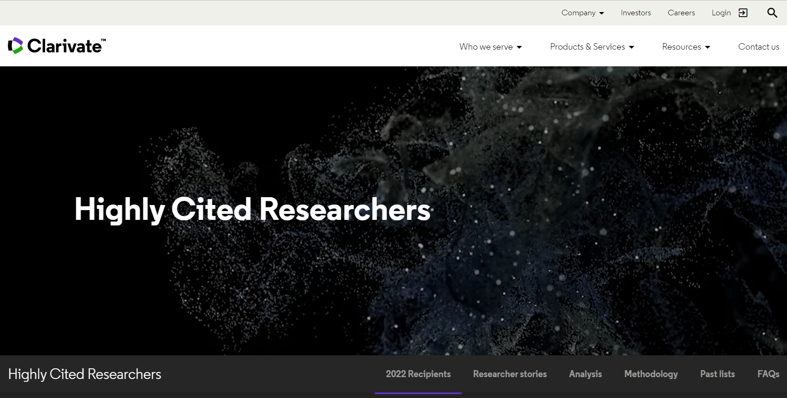Open the search magnifier icon

click(772, 13)
